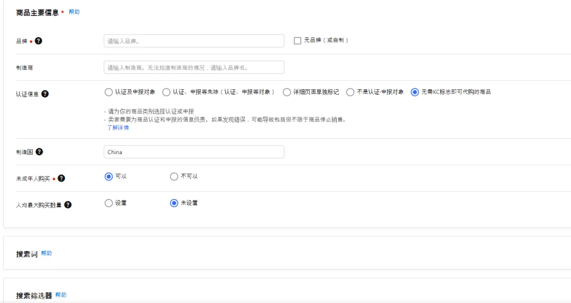Open the 帮助 link next to 商品主要信息
Screen dimensions: 571x303
tap(75, 12)
